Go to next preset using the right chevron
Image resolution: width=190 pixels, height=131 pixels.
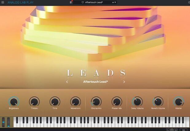coord(124,82)
